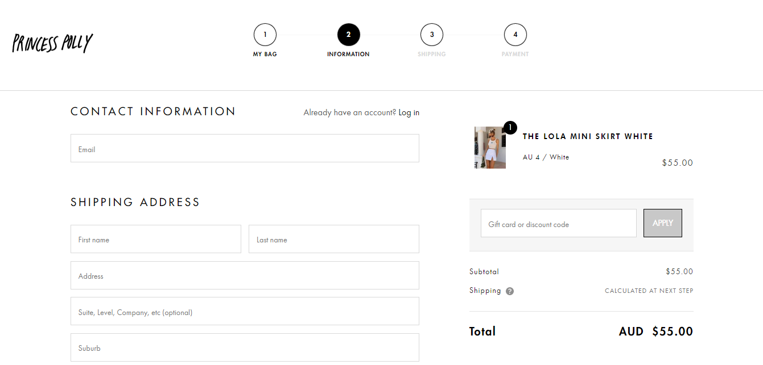Focus the Suite, Level, Company optional field
This screenshot has width=763, height=365.
point(245,312)
